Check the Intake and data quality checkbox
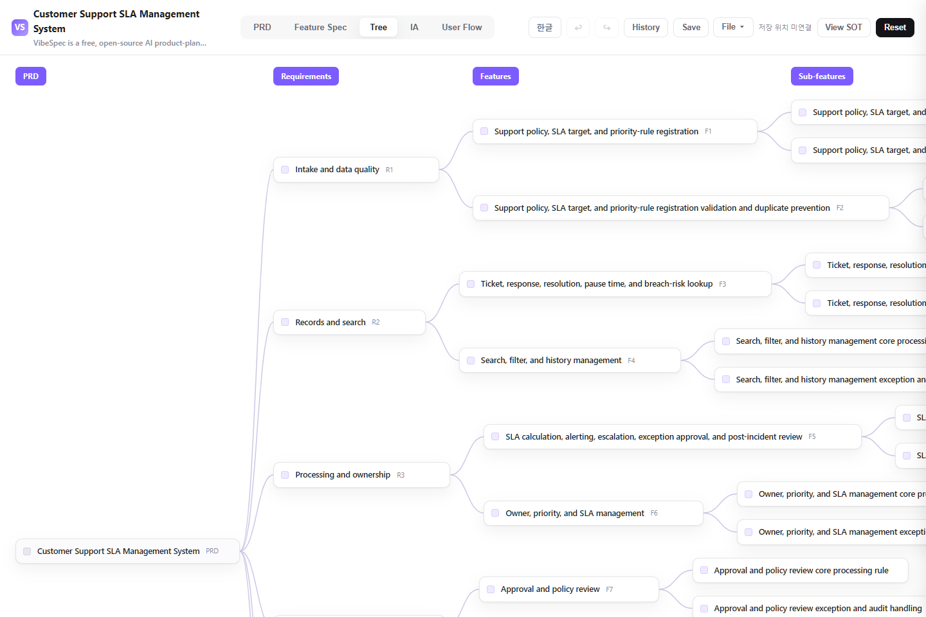 point(285,170)
